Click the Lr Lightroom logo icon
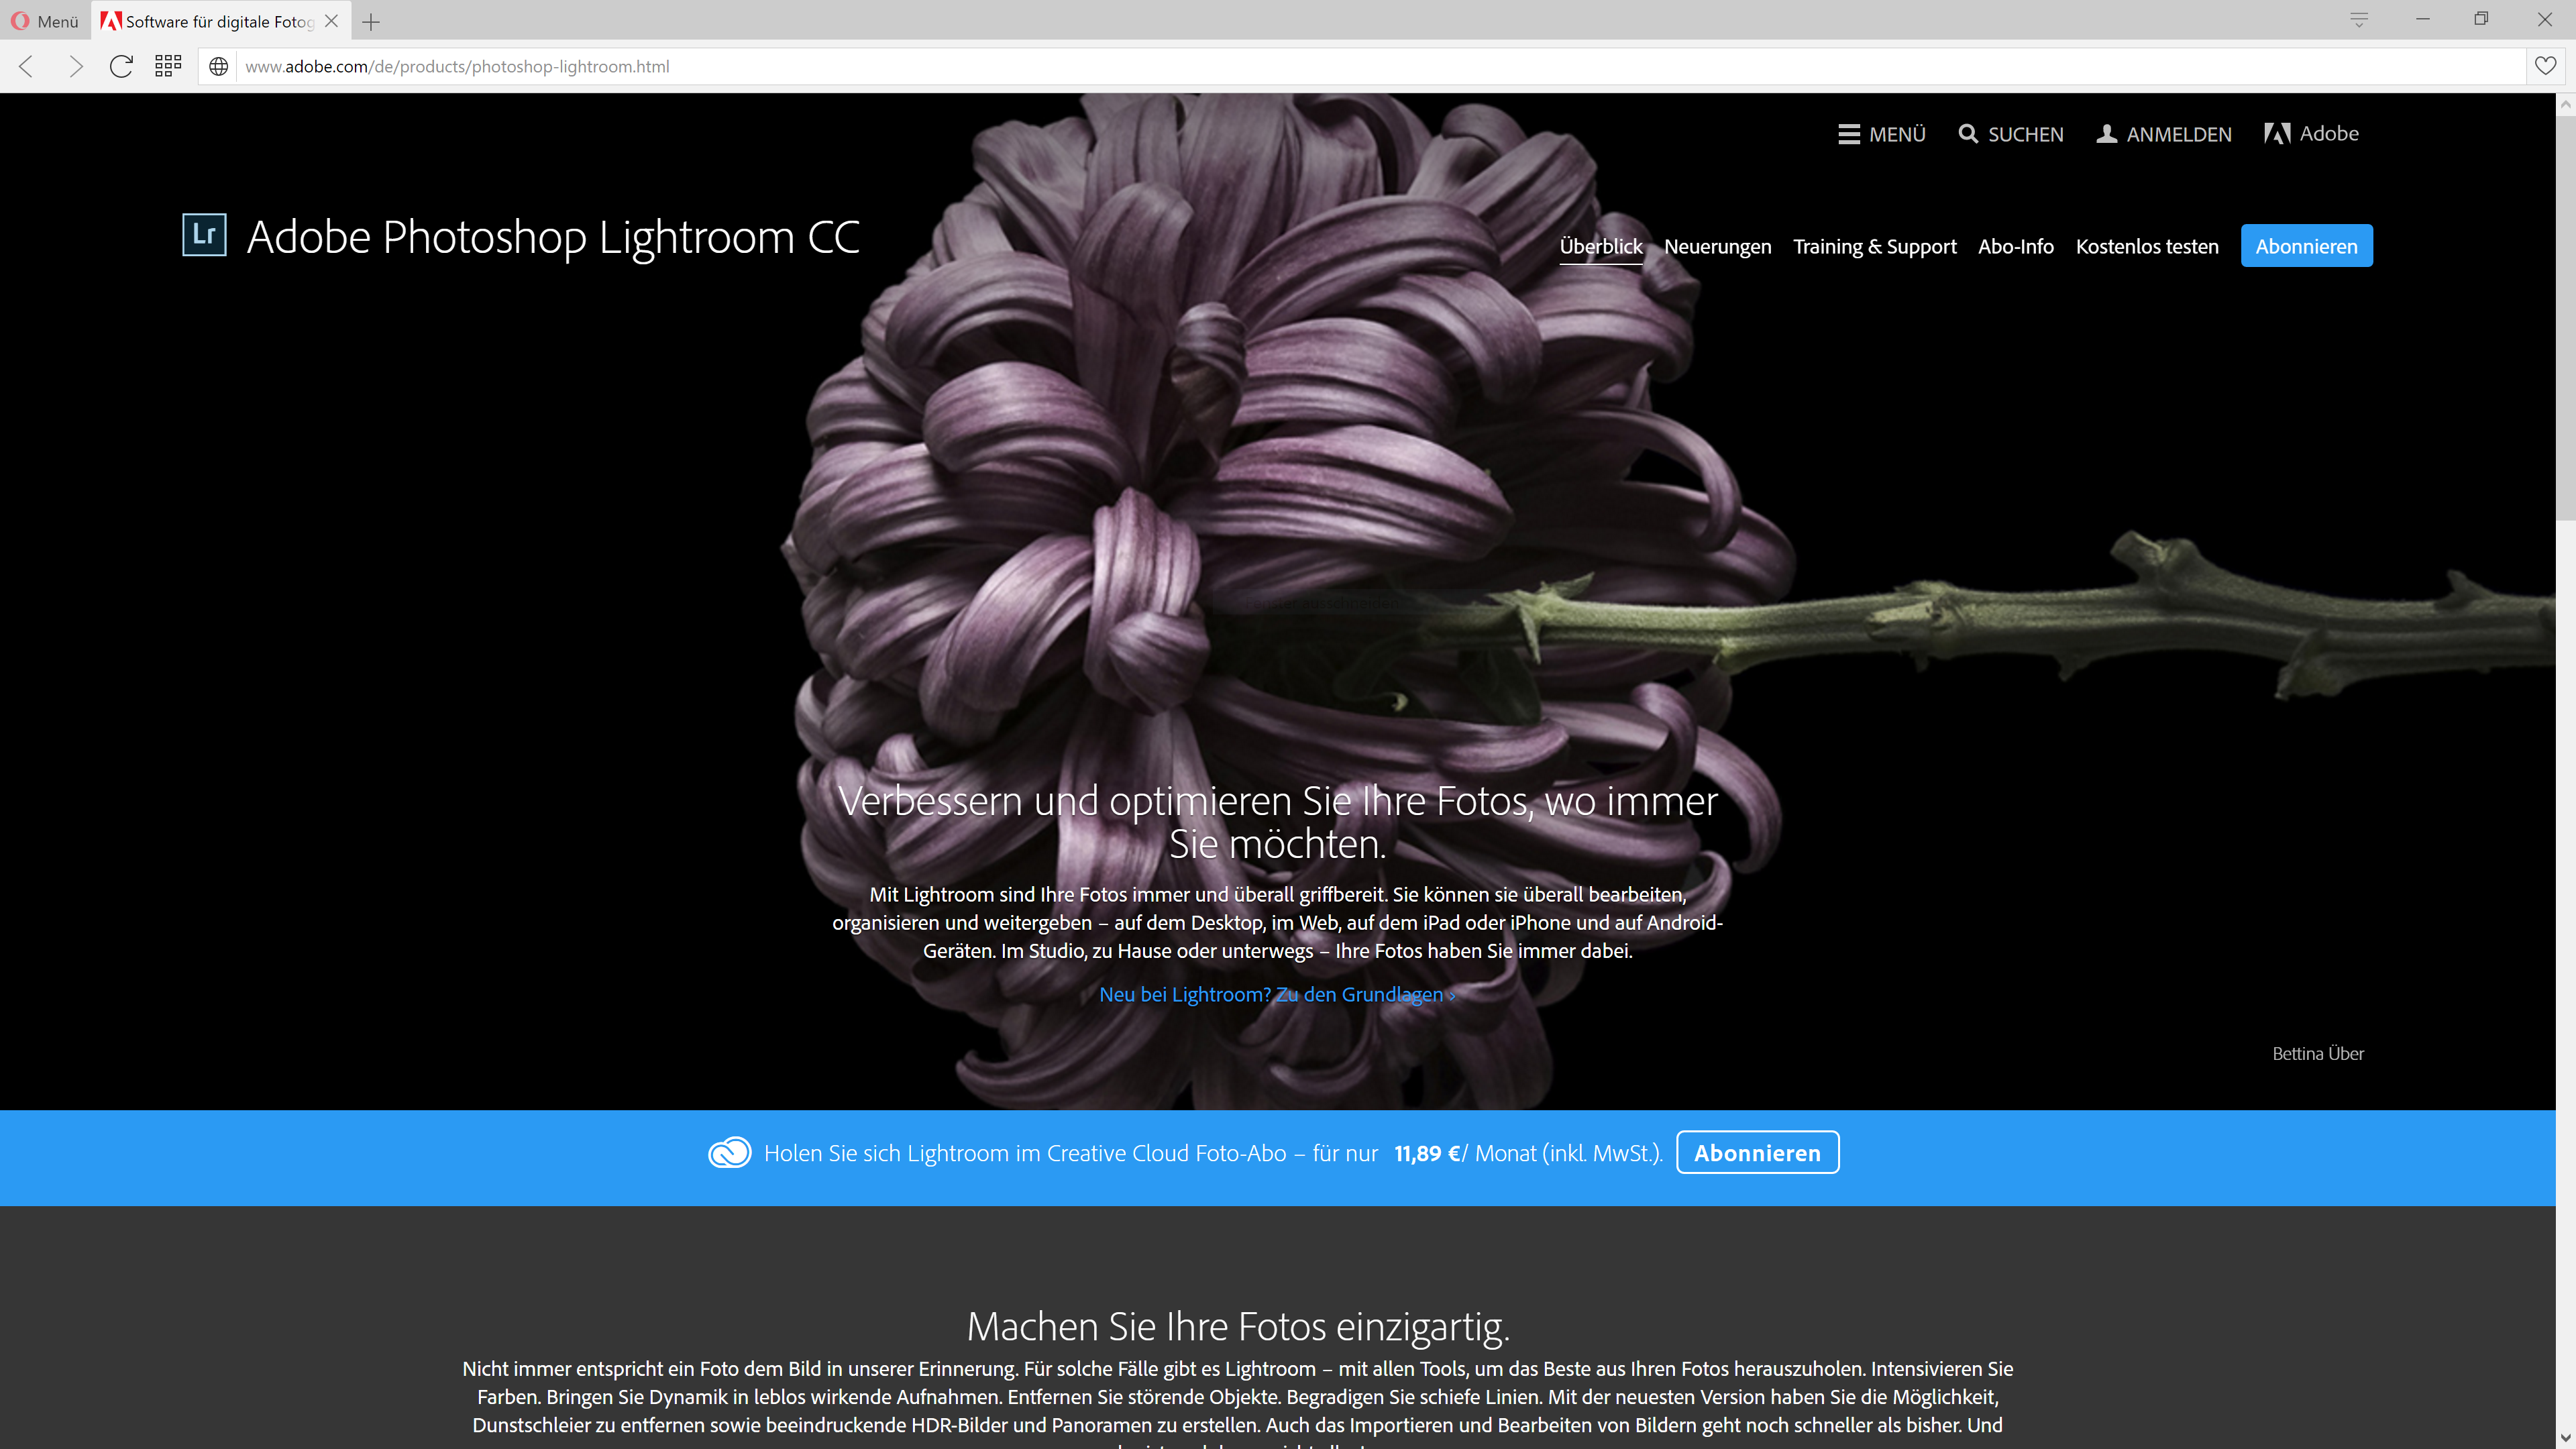 pos(204,235)
